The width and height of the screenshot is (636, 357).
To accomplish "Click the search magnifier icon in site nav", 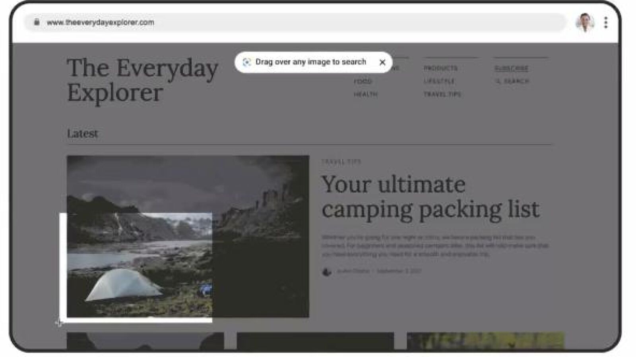I will pyautogui.click(x=498, y=81).
